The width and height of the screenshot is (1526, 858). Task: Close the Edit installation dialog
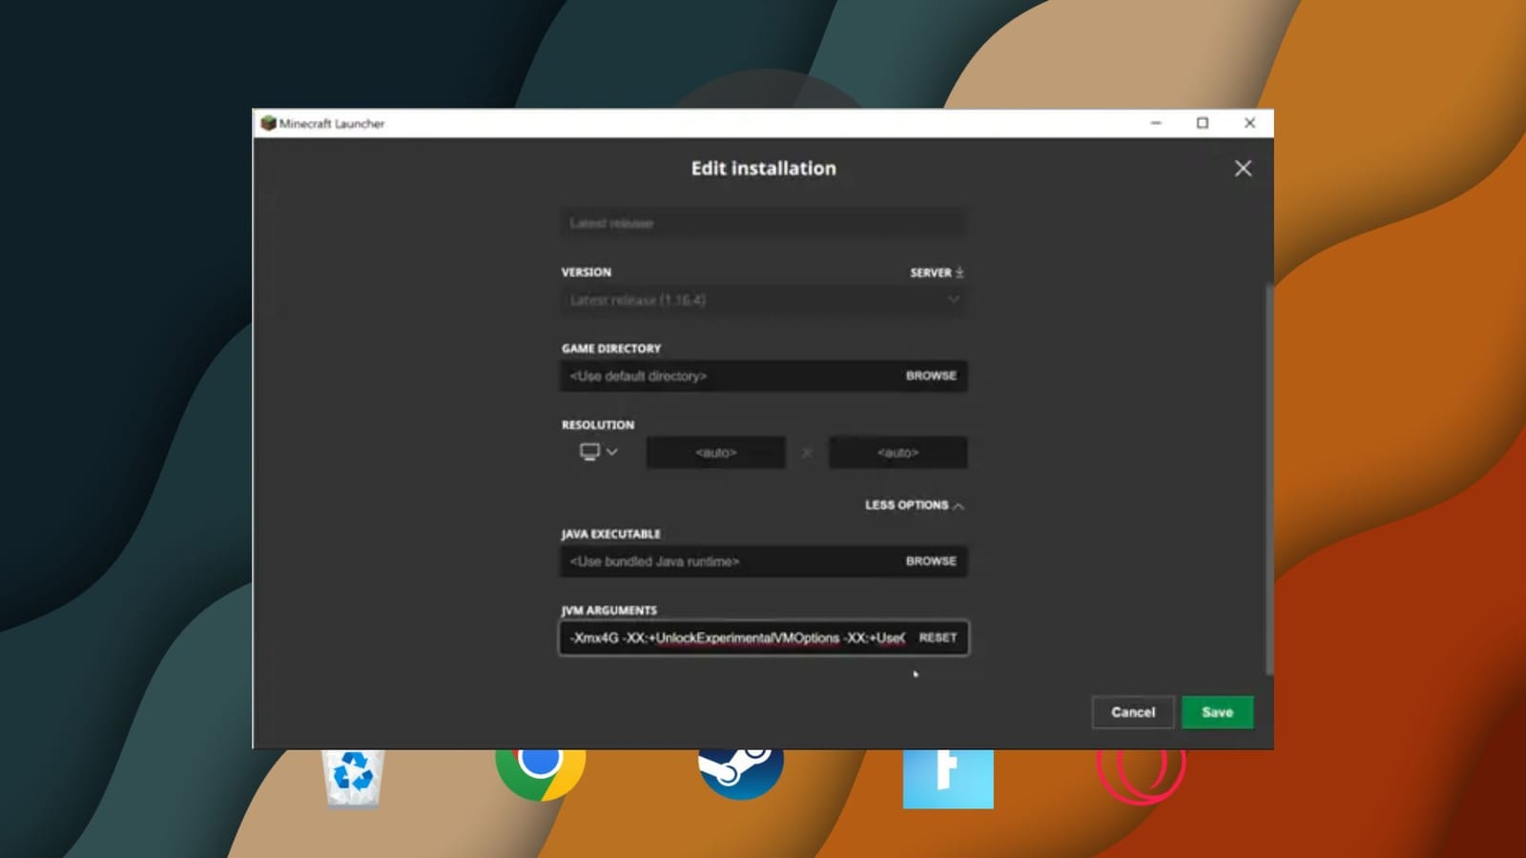pyautogui.click(x=1243, y=168)
